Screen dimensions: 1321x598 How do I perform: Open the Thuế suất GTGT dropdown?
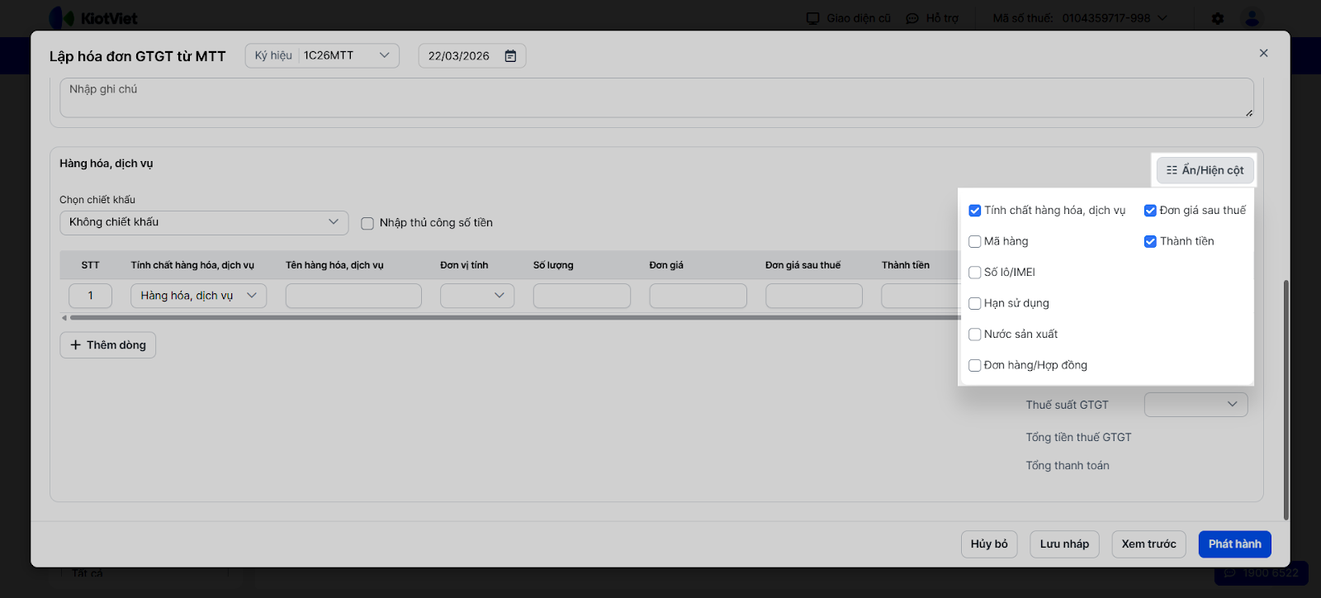(x=1196, y=404)
